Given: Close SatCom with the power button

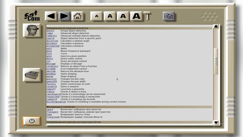Looking at the screenshot, I should pyautogui.click(x=32, y=121).
